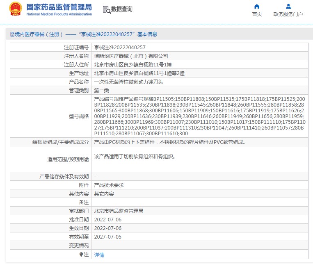Click the 备注 label
Image resolution: width=313 pixels, height=264 pixels.
click(x=84, y=203)
